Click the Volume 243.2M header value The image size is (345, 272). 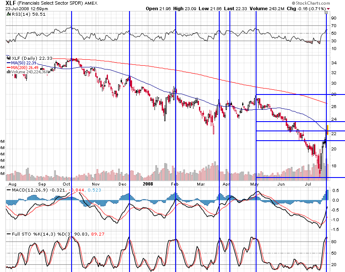(267, 8)
